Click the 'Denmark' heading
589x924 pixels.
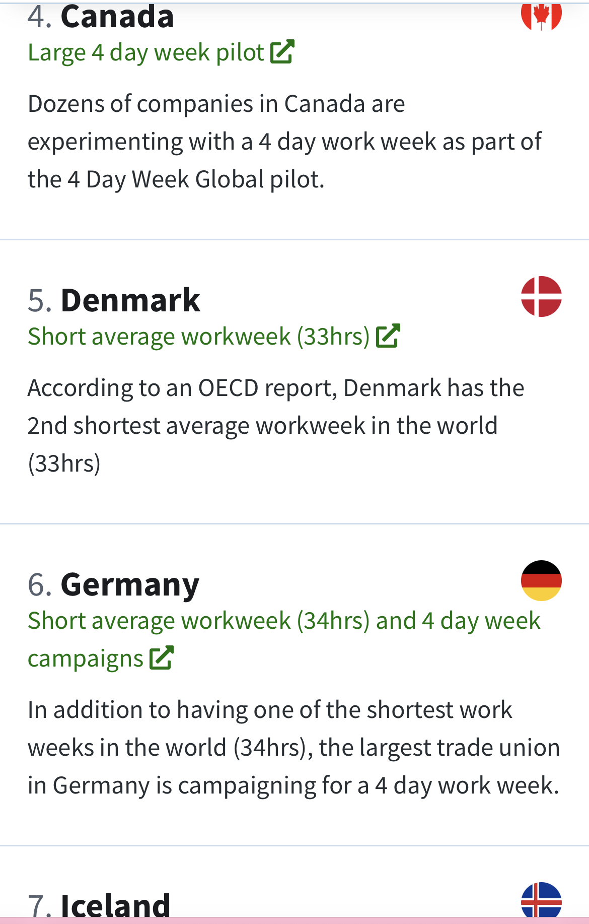[130, 300]
